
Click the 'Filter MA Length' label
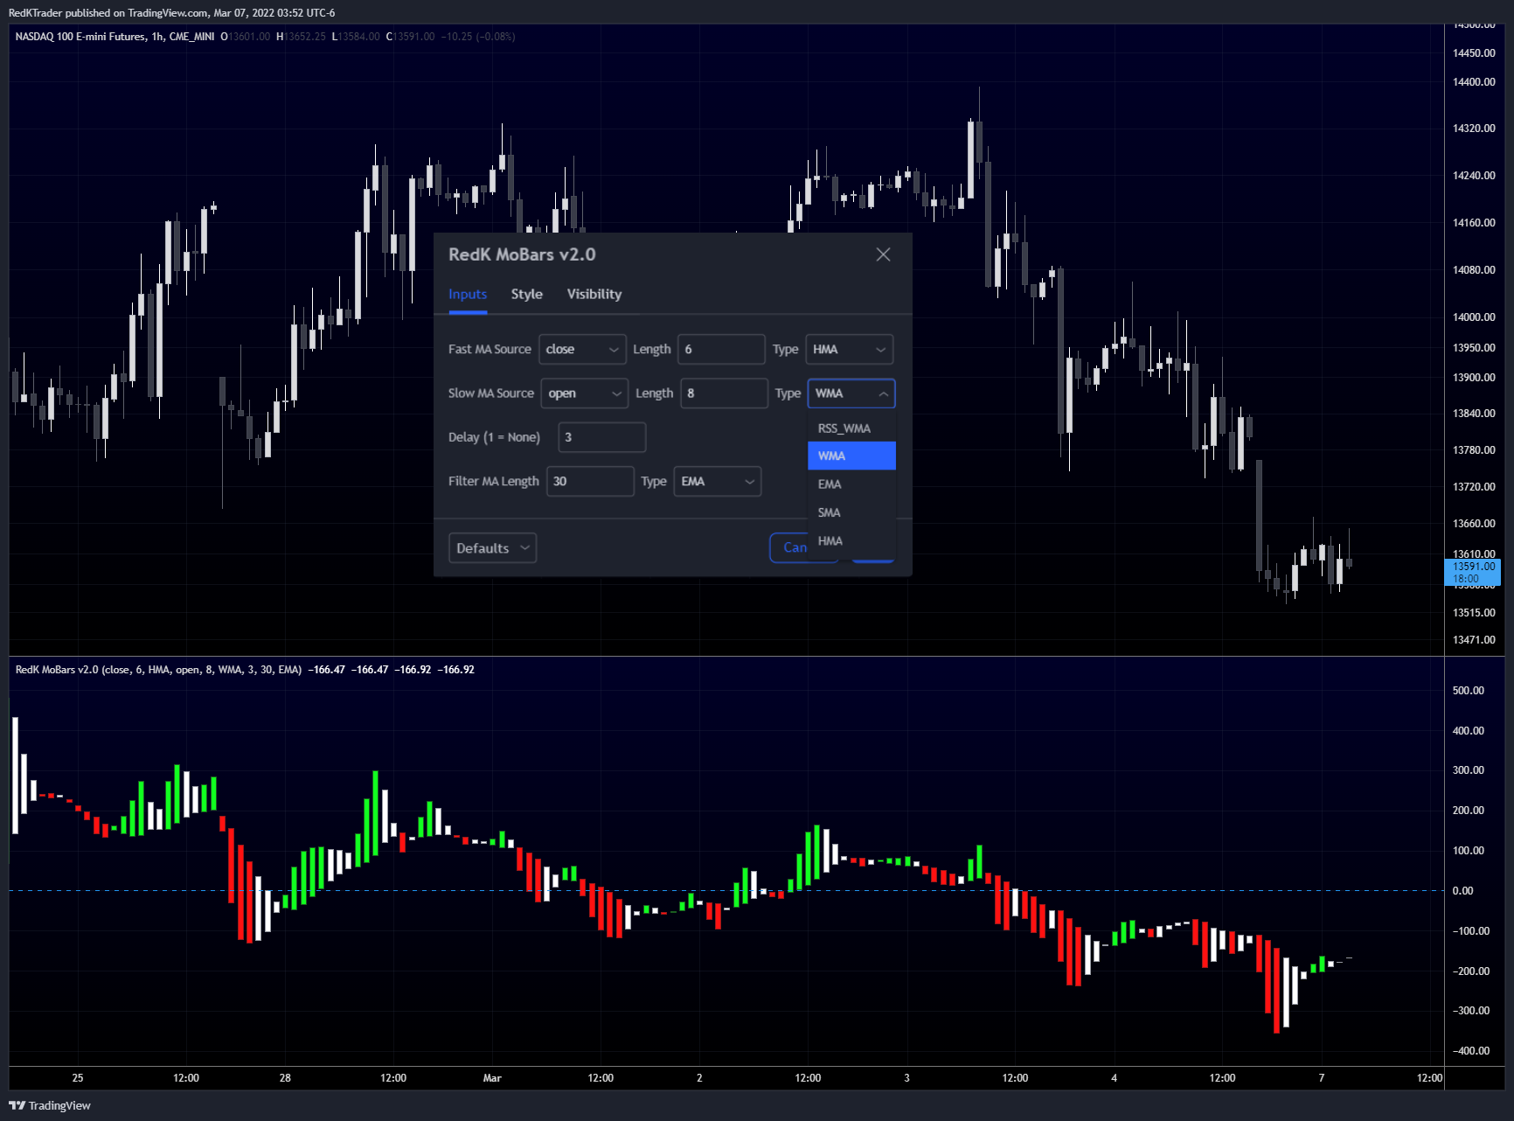[494, 481]
